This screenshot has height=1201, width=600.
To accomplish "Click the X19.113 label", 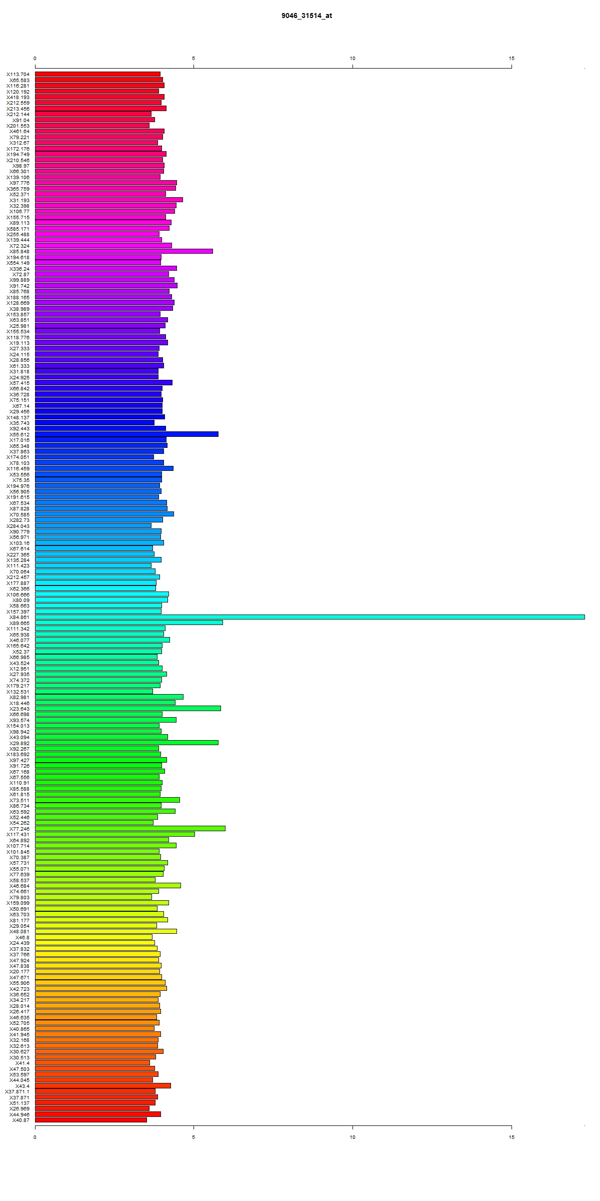I will tap(19, 343).
